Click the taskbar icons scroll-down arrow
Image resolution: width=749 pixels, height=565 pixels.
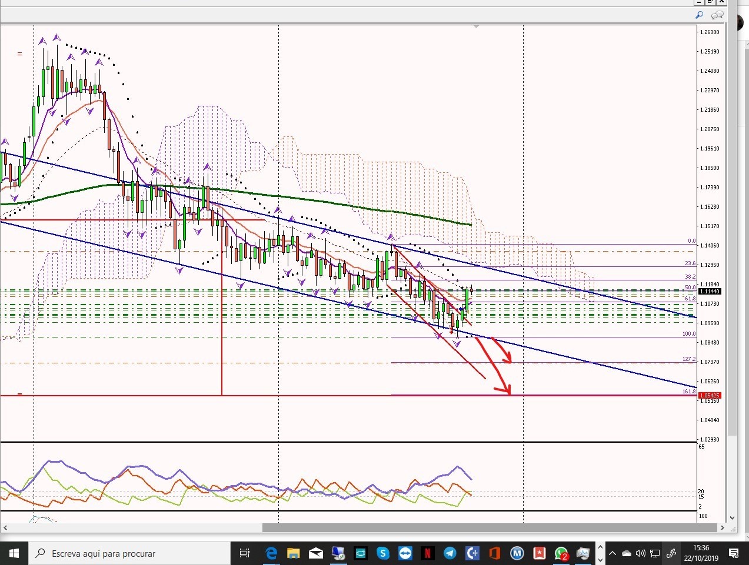click(x=600, y=559)
